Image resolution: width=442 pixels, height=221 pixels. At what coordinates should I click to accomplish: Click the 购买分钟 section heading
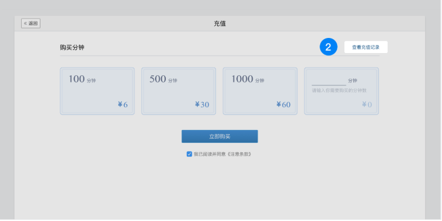tap(72, 48)
